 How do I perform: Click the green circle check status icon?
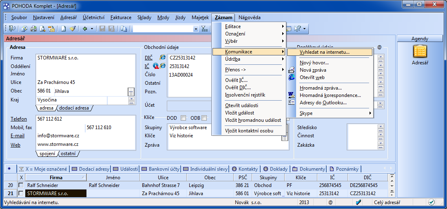pos(432,202)
